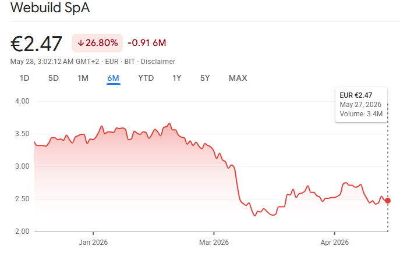Click the 3.50 y-axis label
The image size is (400, 253).
click(22, 134)
